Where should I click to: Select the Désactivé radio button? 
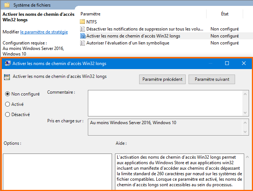[8, 115]
